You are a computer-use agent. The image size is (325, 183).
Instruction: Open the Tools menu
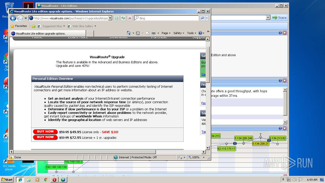tap(191, 33)
